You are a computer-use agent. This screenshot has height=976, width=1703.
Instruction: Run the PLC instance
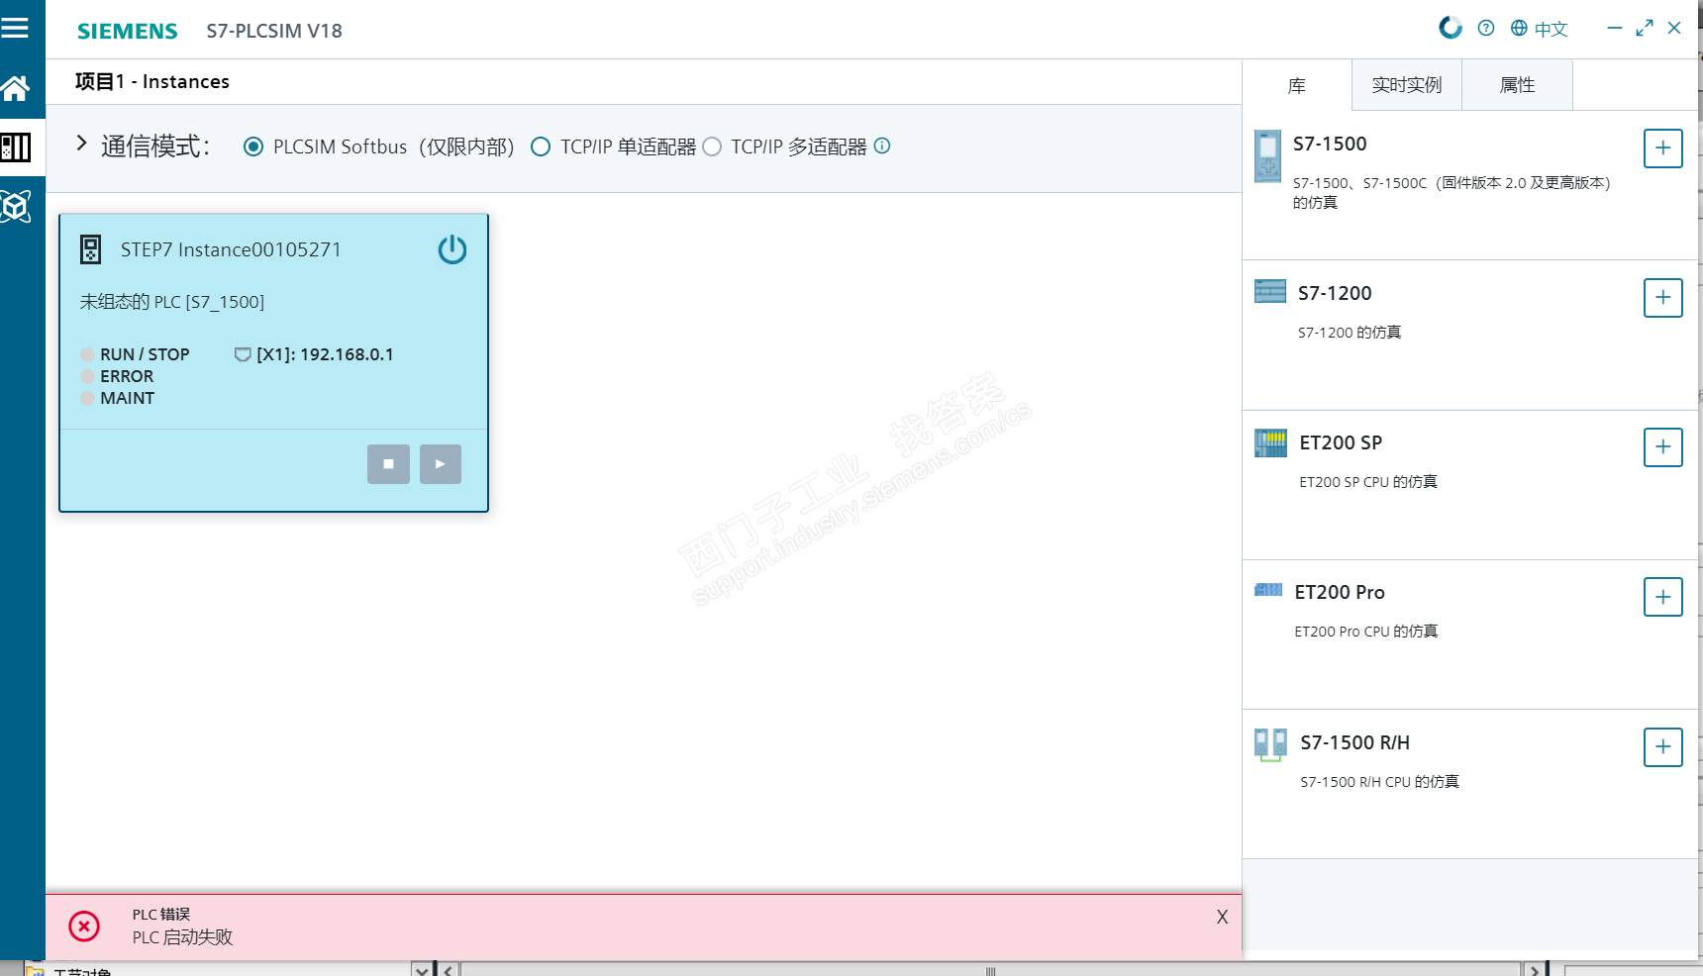click(441, 464)
